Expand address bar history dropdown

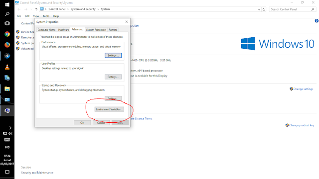tap(259, 9)
